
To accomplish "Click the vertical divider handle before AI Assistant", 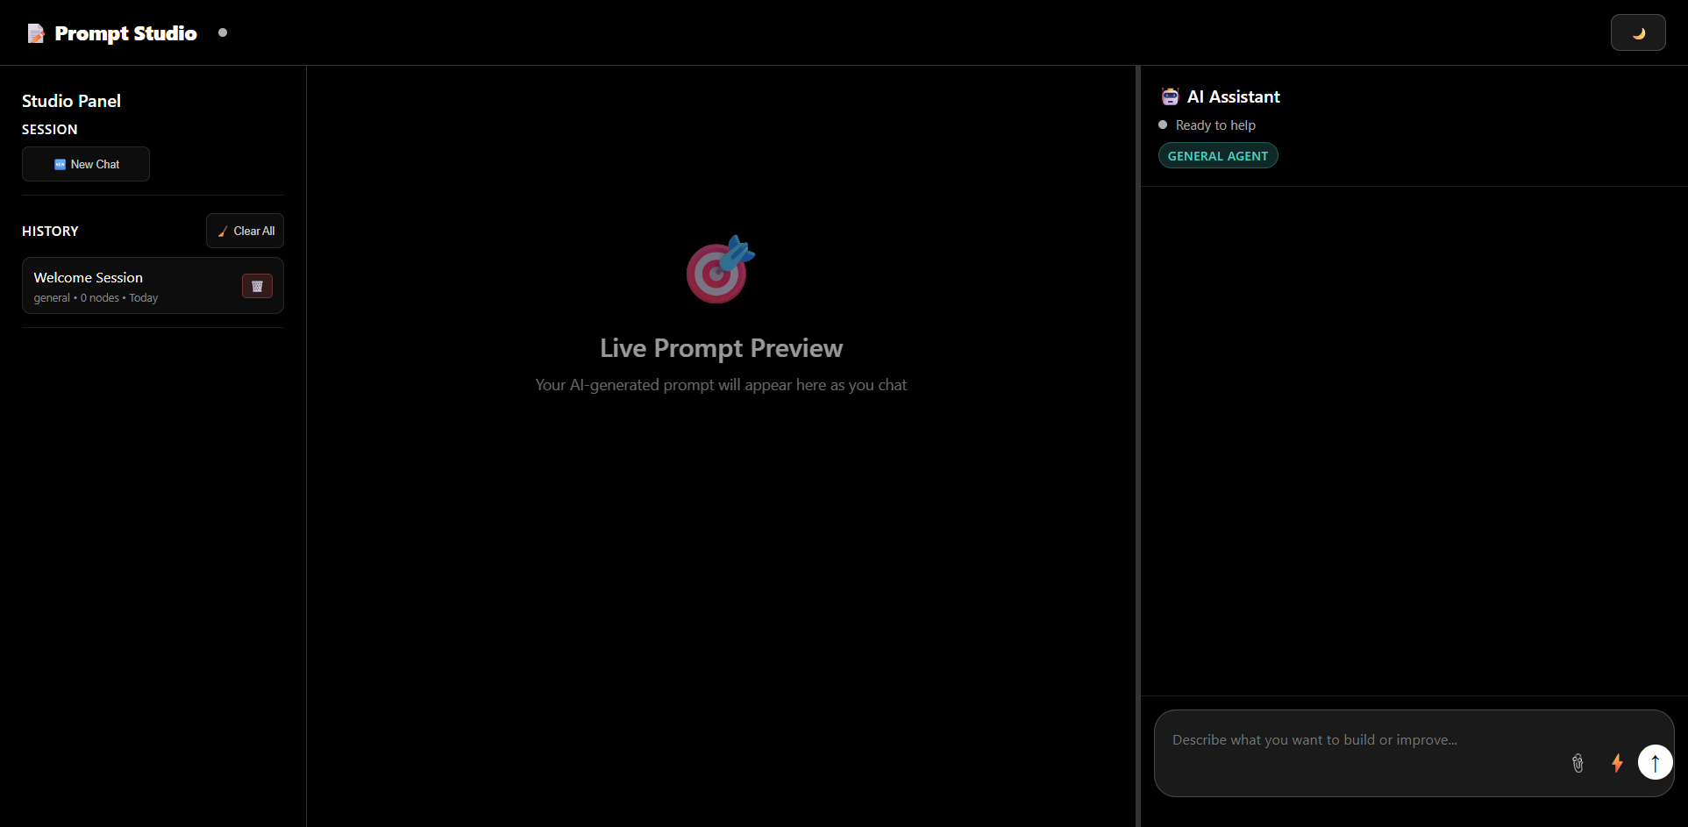I will (1138, 446).
